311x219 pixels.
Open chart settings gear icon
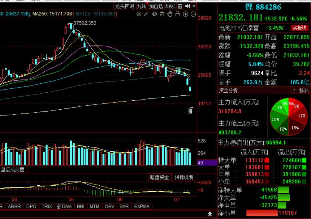point(139,14)
